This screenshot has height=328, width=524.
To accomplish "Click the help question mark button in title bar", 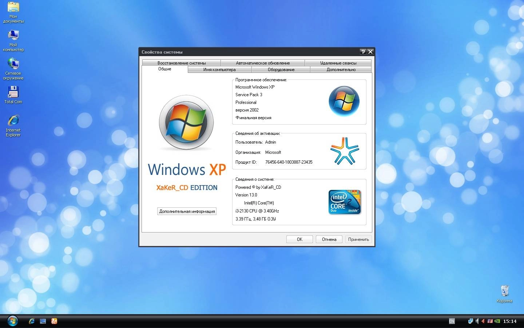I will tap(363, 52).
